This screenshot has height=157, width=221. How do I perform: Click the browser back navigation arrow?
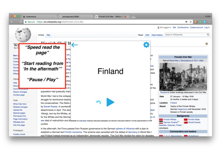pos(12,22)
